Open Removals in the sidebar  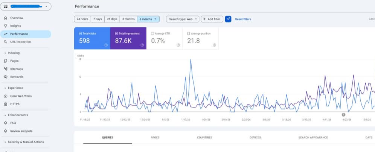pyautogui.click(x=17, y=77)
